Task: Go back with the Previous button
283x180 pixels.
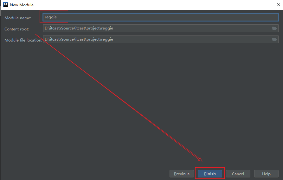Action: (182, 174)
